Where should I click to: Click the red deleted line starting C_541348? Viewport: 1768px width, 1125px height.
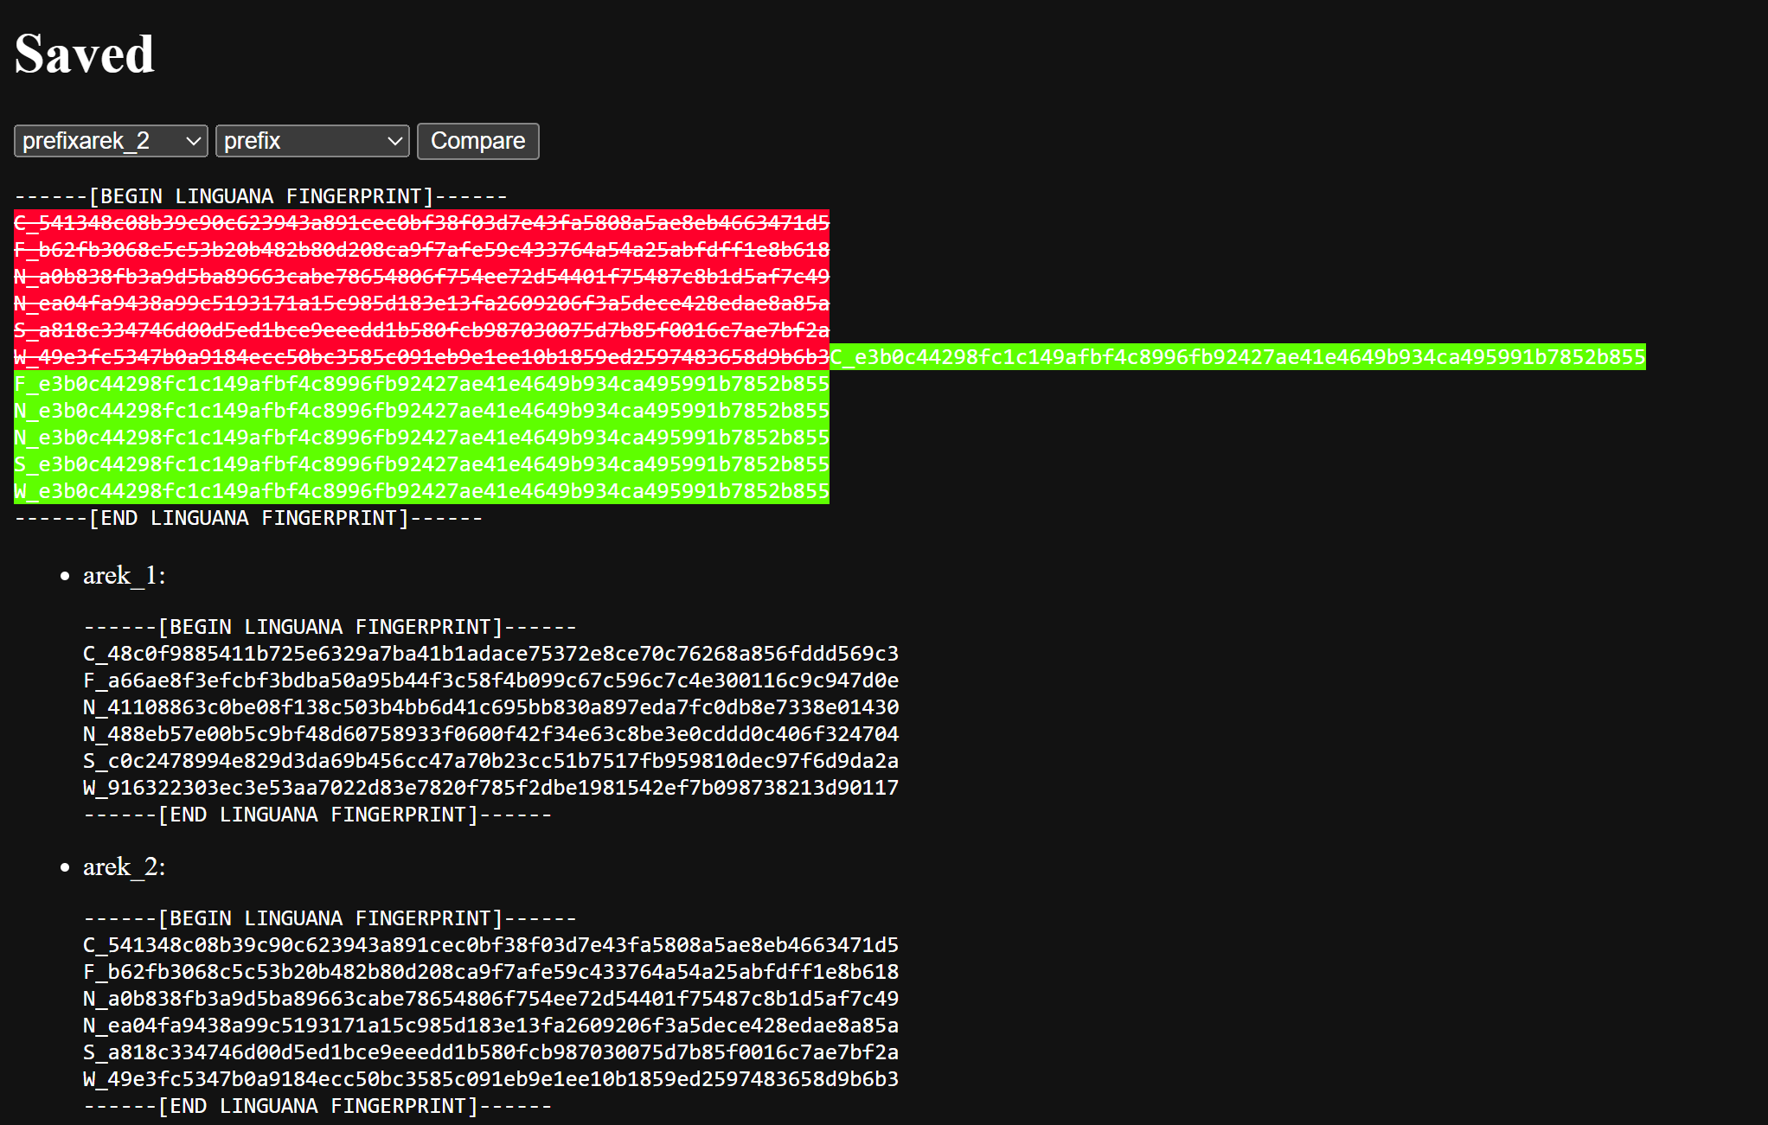pos(421,223)
